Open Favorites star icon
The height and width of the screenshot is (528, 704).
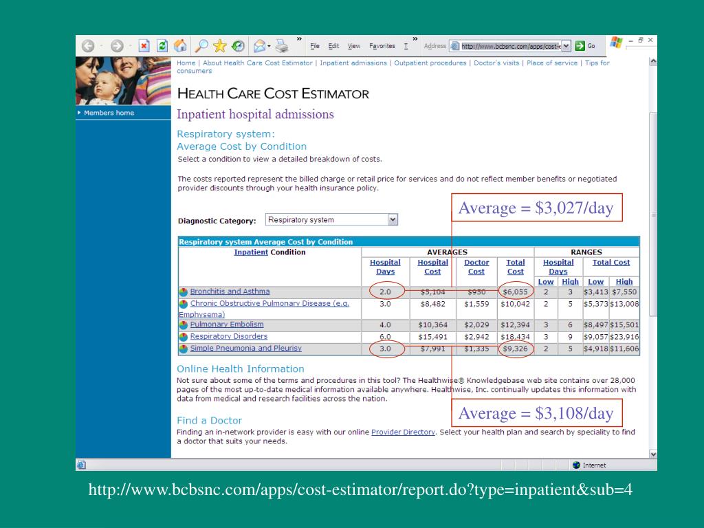click(219, 46)
